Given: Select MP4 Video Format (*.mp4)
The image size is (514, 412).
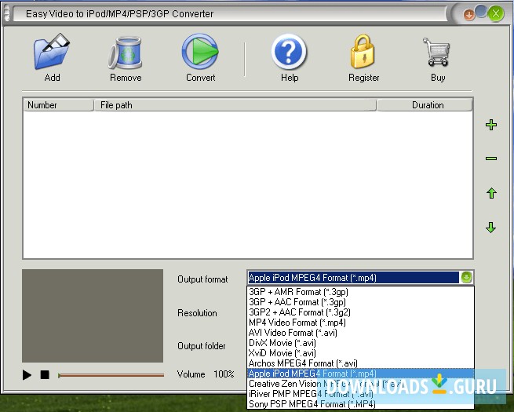Looking at the screenshot, I should tap(360, 323).
